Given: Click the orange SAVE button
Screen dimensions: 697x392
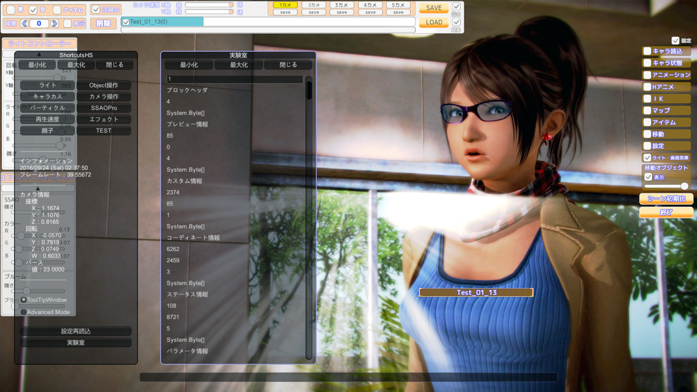Looking at the screenshot, I should tap(434, 8).
